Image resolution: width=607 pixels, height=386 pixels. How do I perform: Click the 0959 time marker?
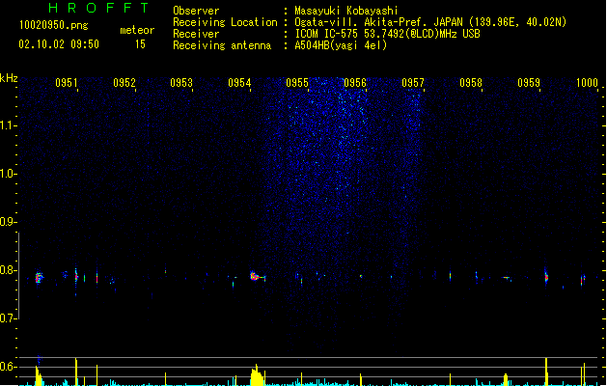coord(529,83)
